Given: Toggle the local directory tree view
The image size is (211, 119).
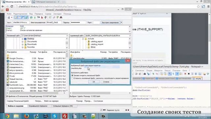Looking at the screenshot, I should 20,18.
